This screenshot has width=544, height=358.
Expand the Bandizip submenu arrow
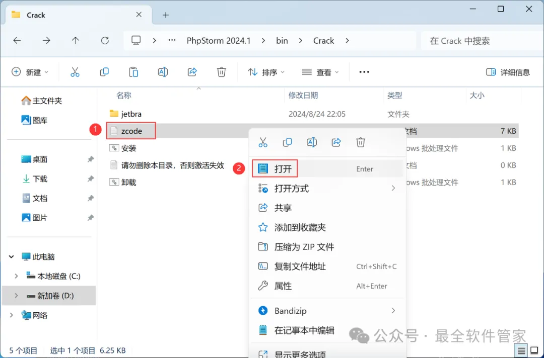(x=393, y=311)
